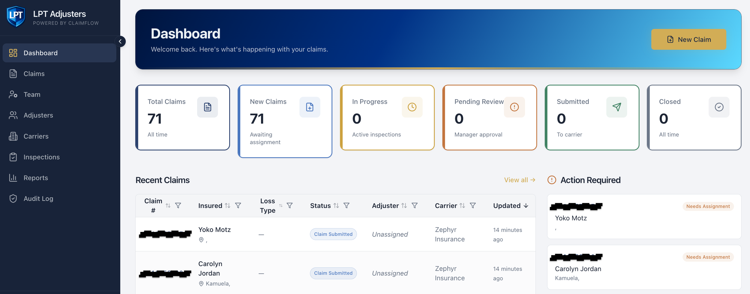Sort the Carrier column

pos(462,206)
